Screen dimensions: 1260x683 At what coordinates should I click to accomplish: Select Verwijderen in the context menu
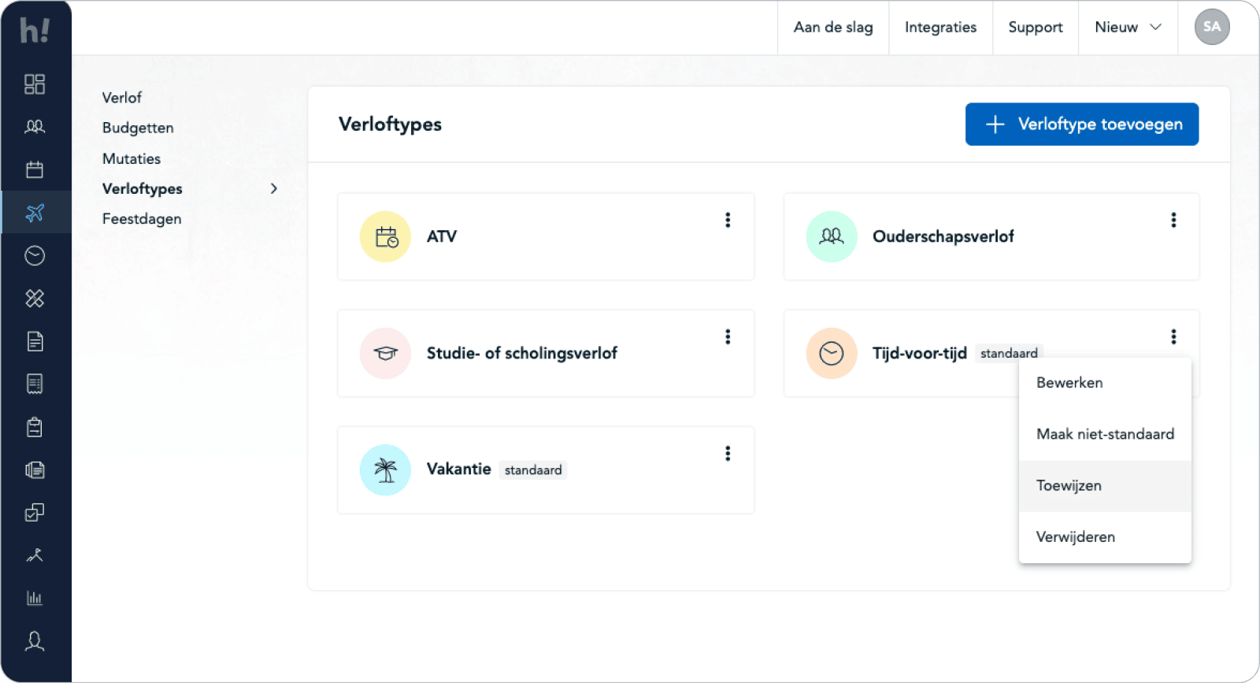pos(1075,537)
